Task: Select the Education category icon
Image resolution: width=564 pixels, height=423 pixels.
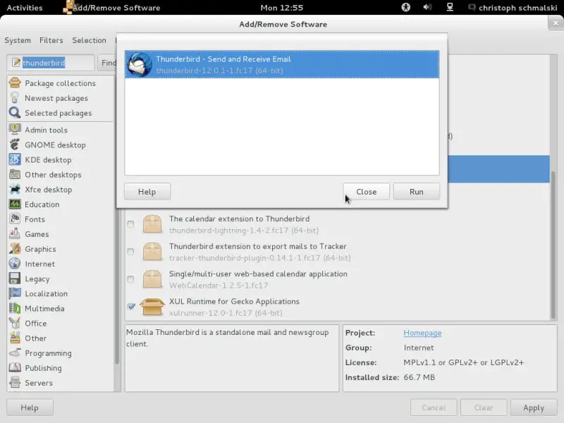Action: (x=15, y=204)
